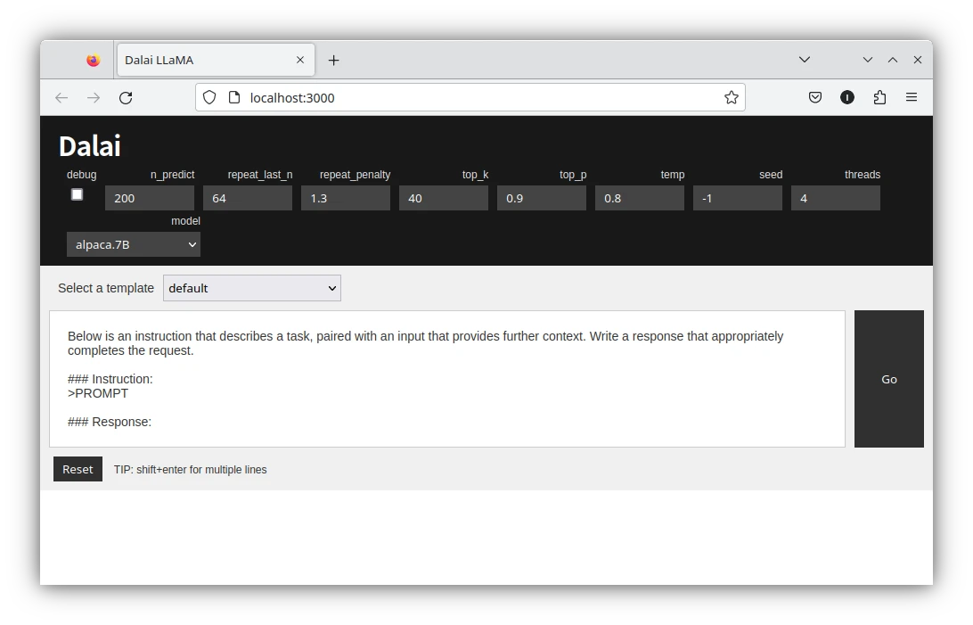
Task: Focus the temp field showing 0.8
Action: pyautogui.click(x=639, y=198)
